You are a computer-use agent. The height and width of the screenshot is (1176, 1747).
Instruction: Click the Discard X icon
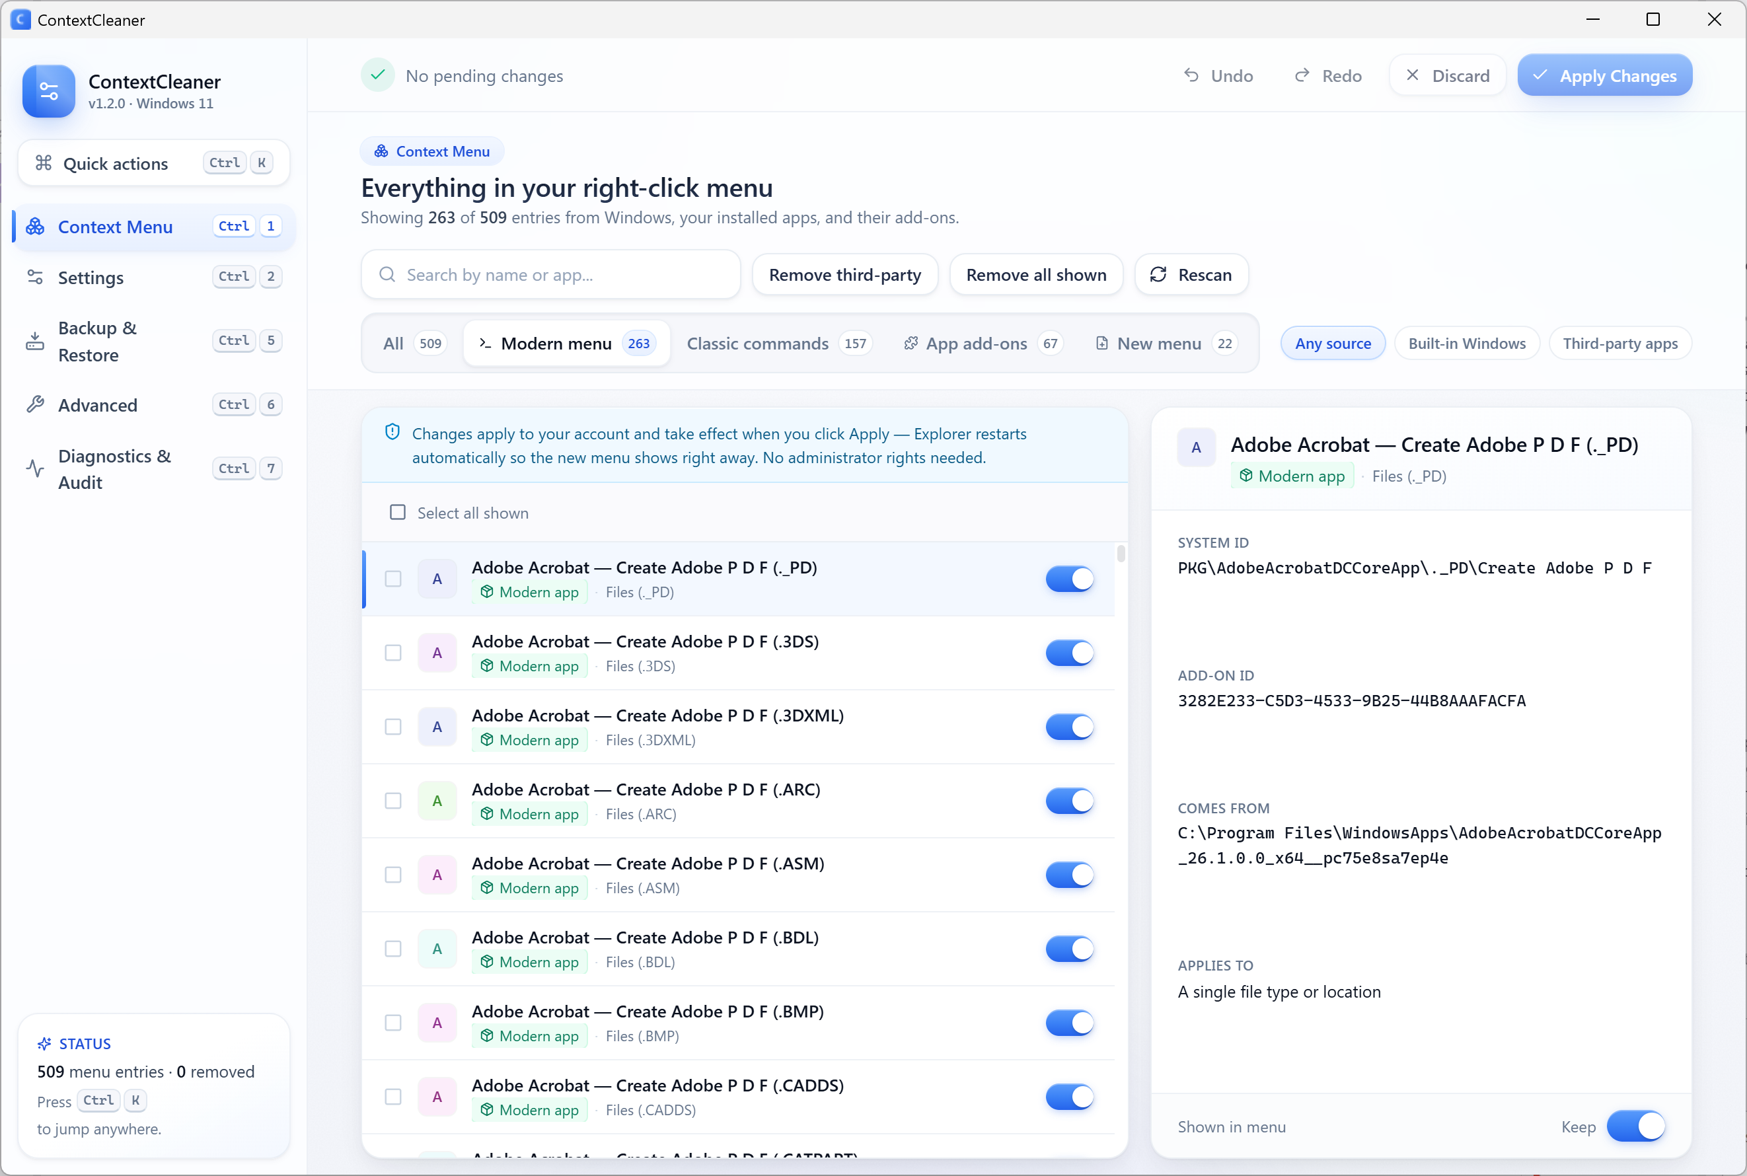coord(1413,75)
